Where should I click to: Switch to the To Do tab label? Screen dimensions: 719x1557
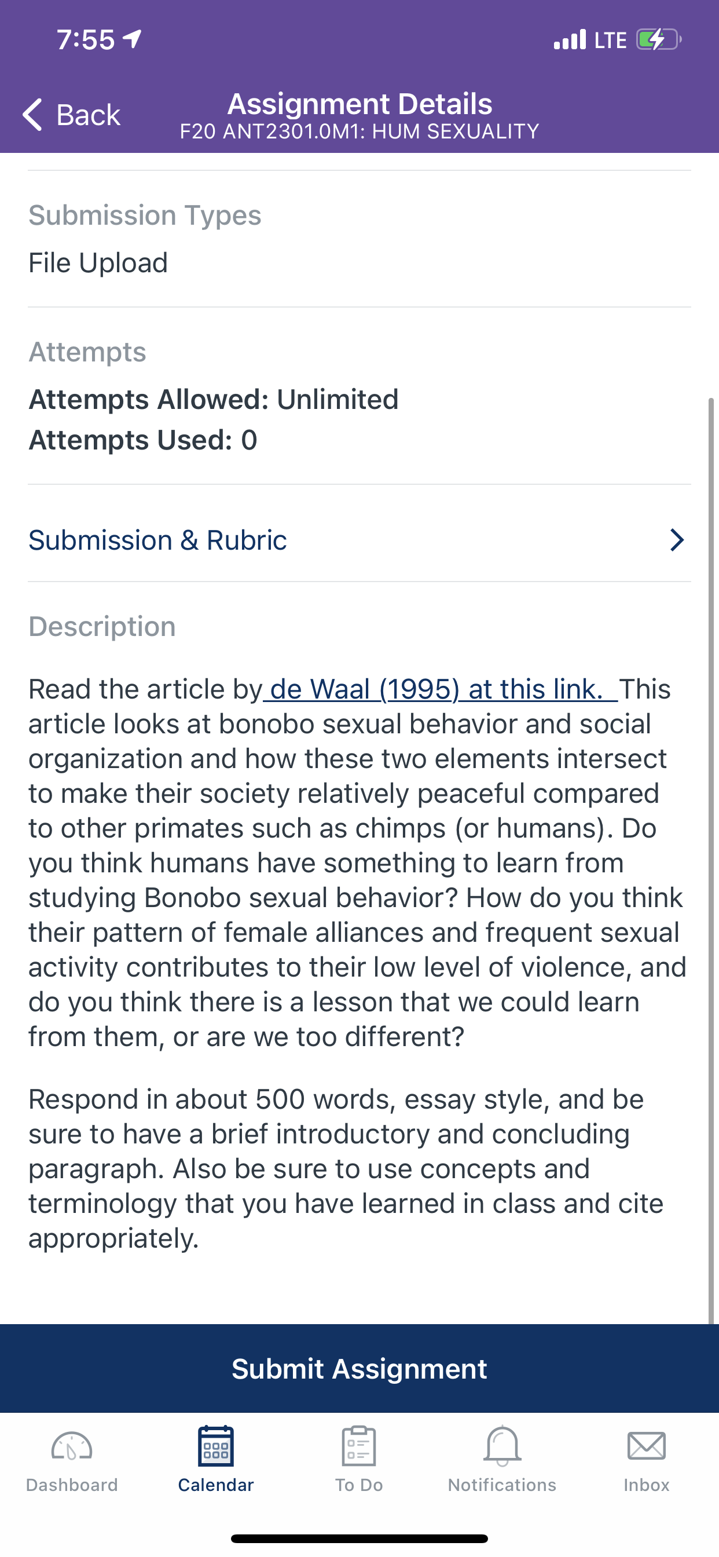359,1485
